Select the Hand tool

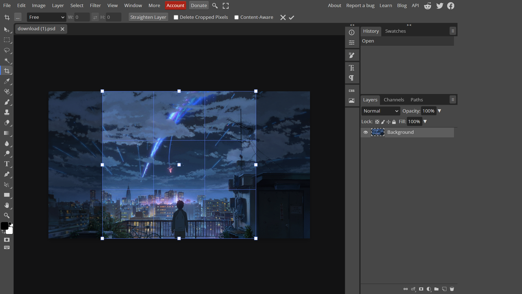tap(7, 205)
